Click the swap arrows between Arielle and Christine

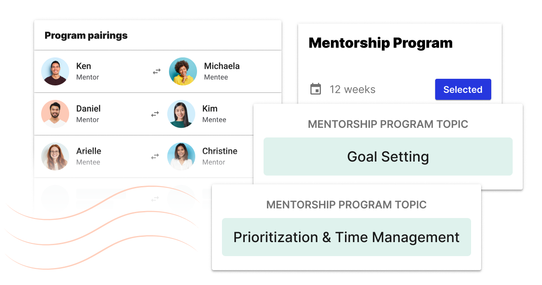155,156
